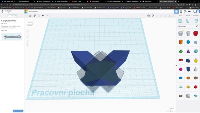Open the 3D design grid view
The width and height of the screenshot is (200, 113).
point(177,11)
